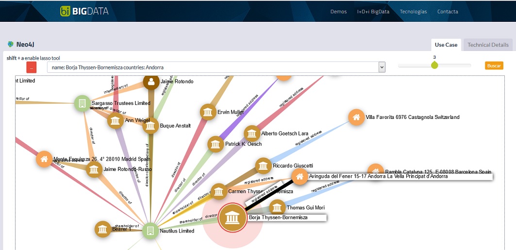
Task: Select the Patrick K. Oesch node
Action: [x=216, y=144]
